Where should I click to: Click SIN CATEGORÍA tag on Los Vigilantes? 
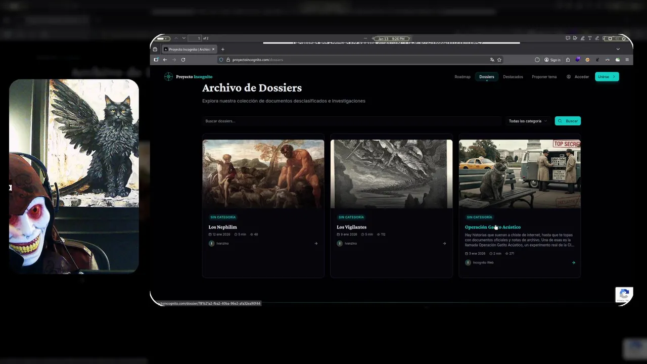(x=351, y=217)
